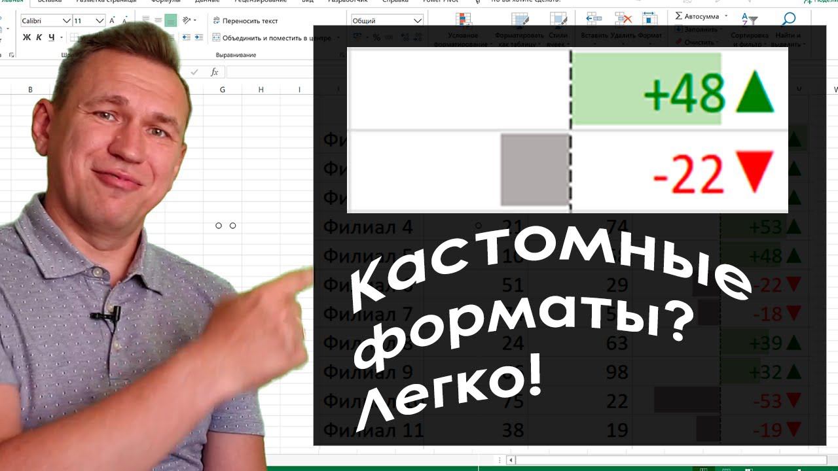The width and height of the screenshot is (838, 471).
Task: Click the formula bar confirm checkmark
Action: [194, 72]
